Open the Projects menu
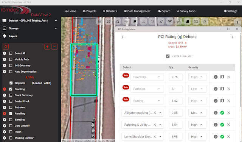The height and width of the screenshot is (142, 242). 90,11
